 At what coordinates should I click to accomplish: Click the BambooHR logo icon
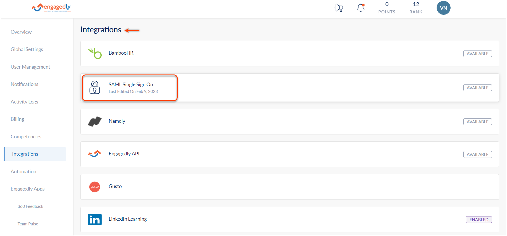click(x=95, y=53)
